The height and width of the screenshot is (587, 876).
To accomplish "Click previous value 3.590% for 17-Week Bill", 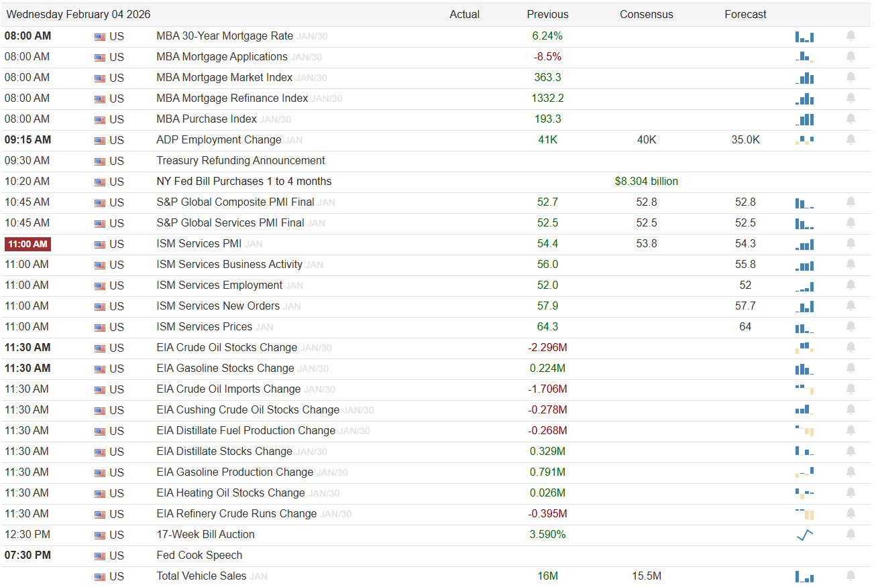I will pyautogui.click(x=547, y=534).
